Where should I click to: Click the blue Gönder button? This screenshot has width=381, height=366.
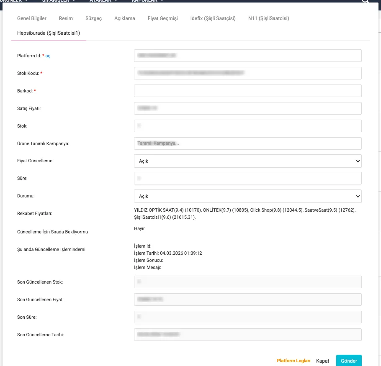point(348,361)
